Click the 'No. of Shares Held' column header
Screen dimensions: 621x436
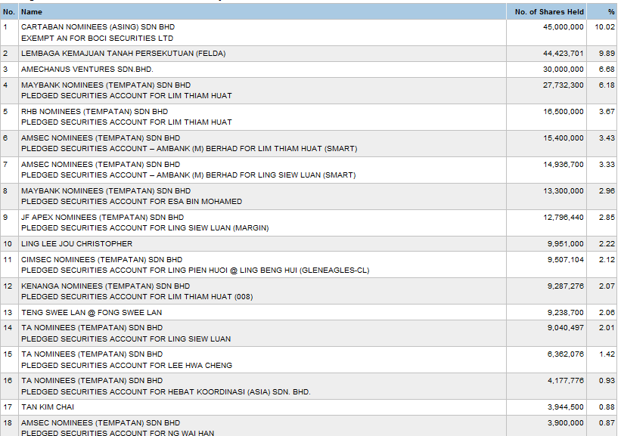click(549, 12)
